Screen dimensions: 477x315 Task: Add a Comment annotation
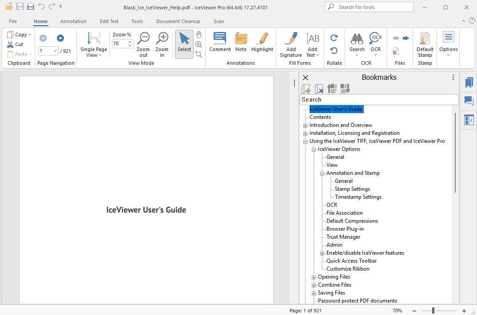[220, 42]
